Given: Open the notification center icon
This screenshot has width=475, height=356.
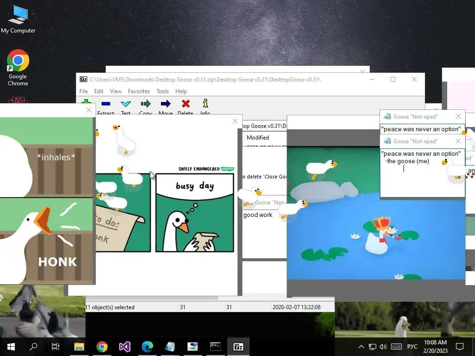Looking at the screenshot, I should click(460, 347).
